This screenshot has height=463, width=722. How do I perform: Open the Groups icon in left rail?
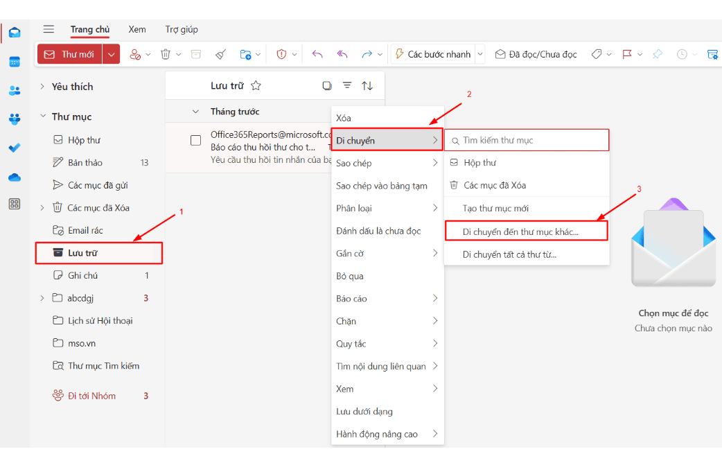click(15, 119)
